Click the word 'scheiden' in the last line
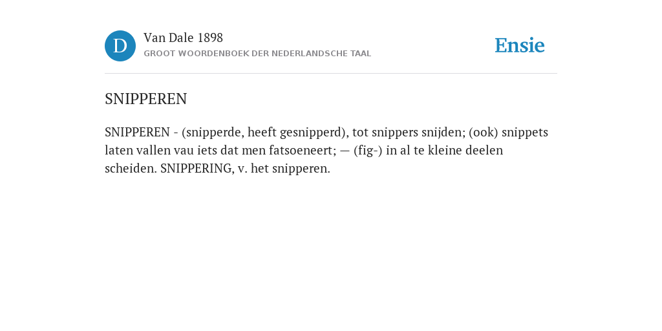Screen dimensions: 662x331 click(x=129, y=169)
